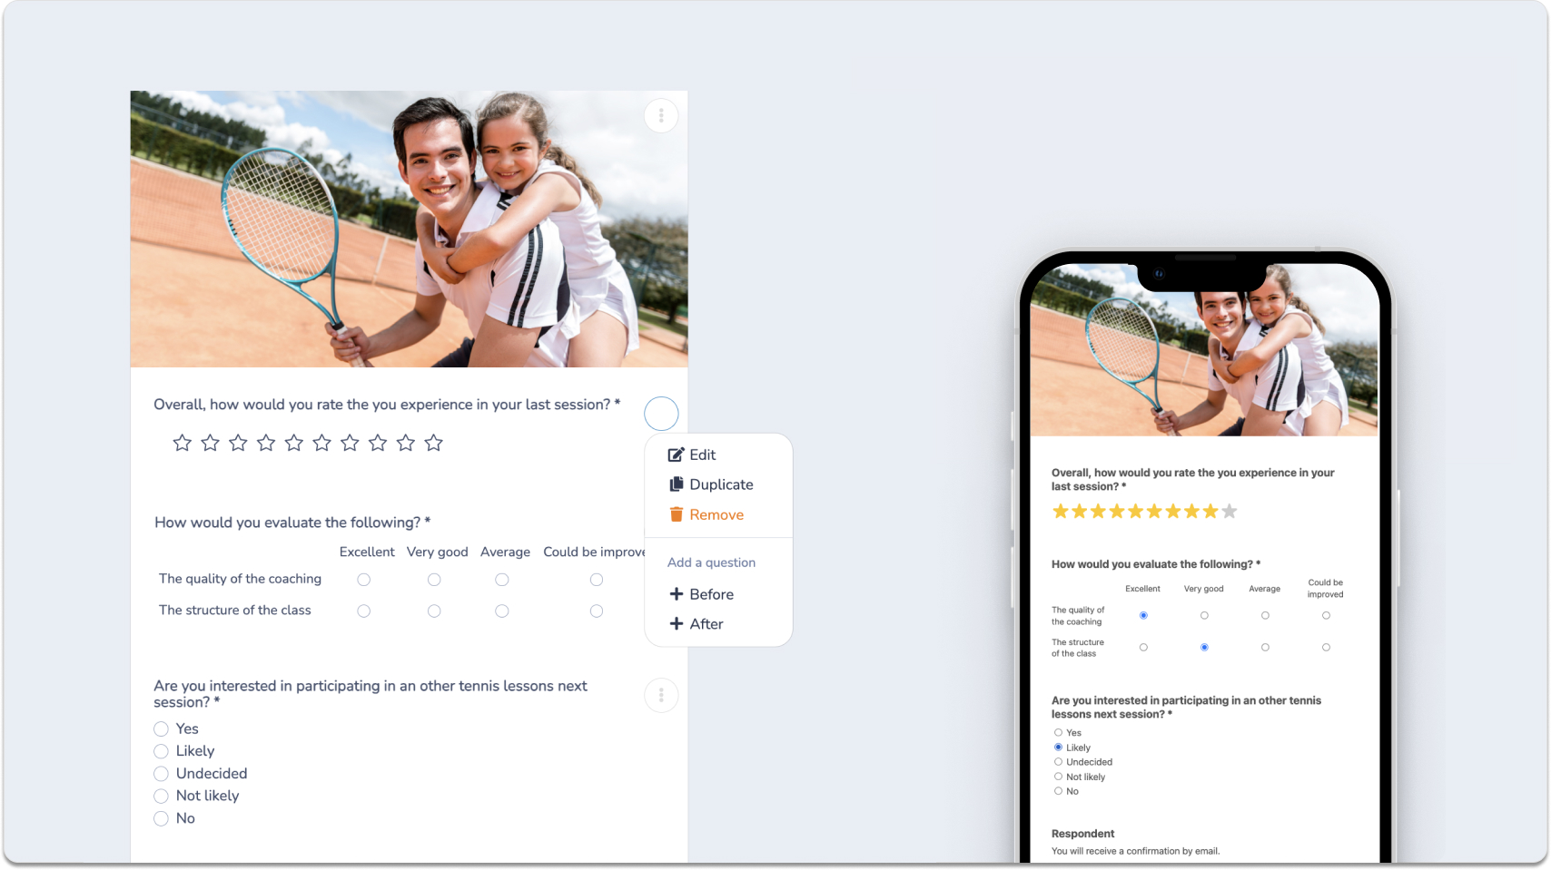The height and width of the screenshot is (870, 1551).
Task: Click the tennis header image in the editor
Action: click(409, 229)
